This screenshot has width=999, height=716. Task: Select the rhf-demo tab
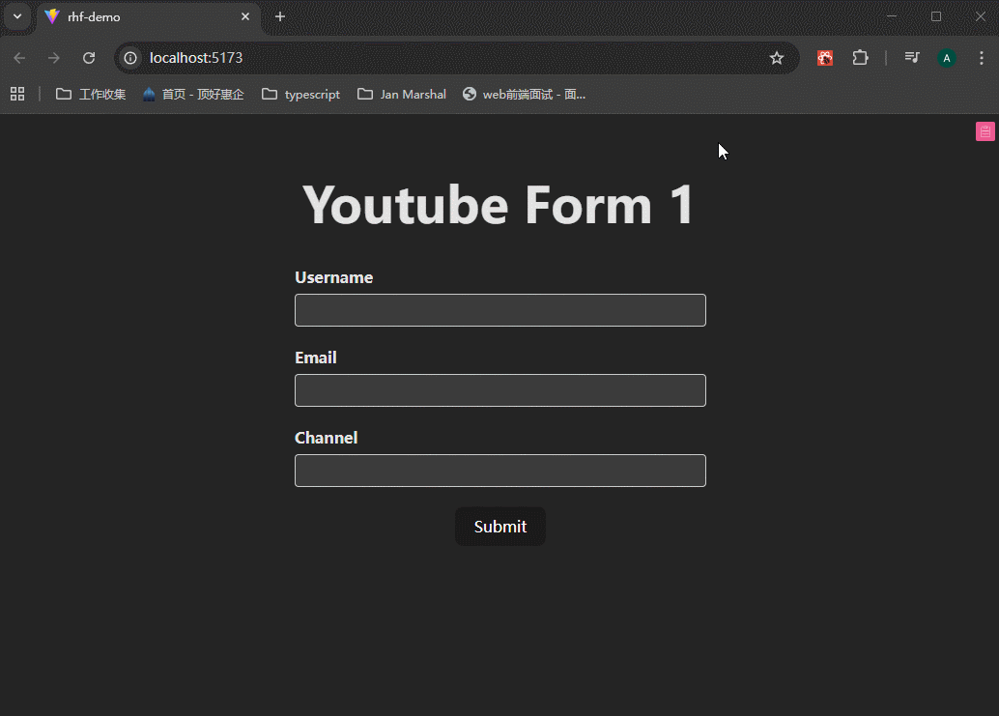coord(135,16)
